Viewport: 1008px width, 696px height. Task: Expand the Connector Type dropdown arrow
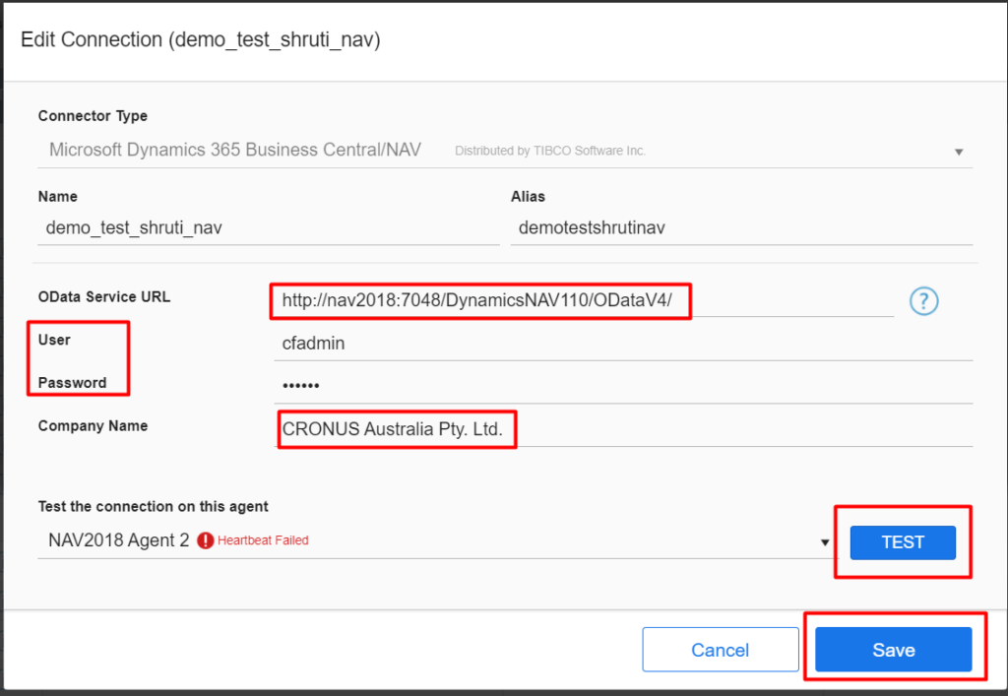(x=959, y=153)
